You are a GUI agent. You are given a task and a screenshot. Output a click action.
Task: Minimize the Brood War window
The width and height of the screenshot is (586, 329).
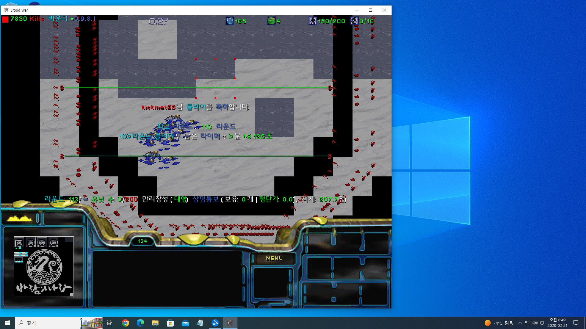coord(356,10)
